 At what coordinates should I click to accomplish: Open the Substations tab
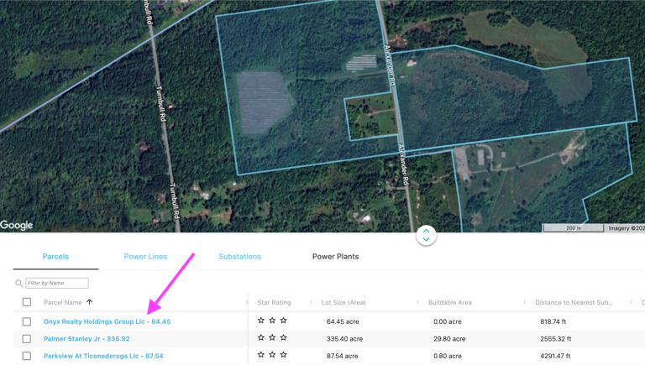click(239, 257)
